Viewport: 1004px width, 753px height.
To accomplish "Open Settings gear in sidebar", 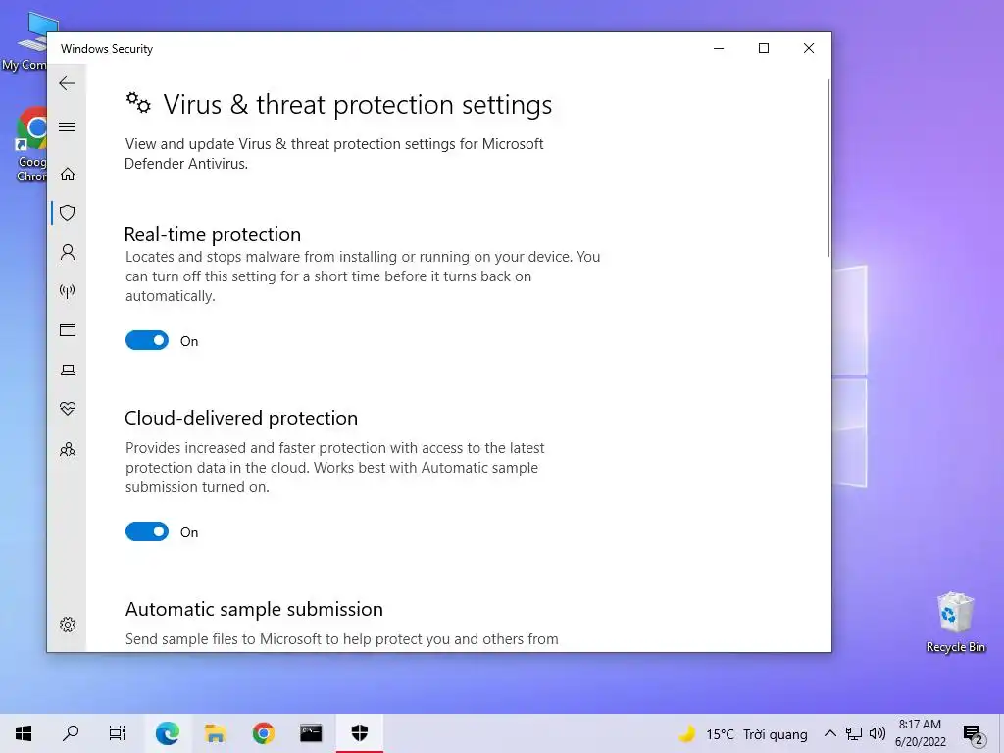I will (x=68, y=625).
